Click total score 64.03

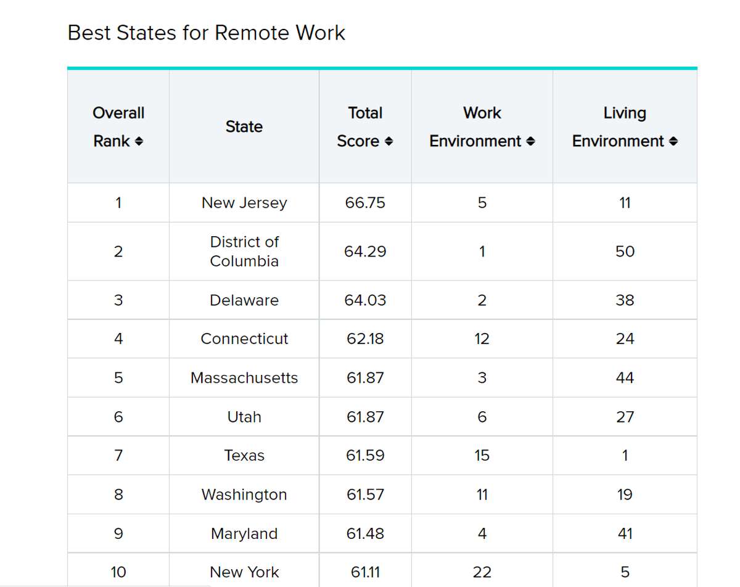point(365,300)
